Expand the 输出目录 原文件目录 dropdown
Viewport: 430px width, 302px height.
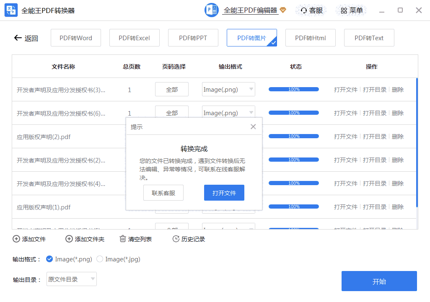pyautogui.click(x=72, y=279)
